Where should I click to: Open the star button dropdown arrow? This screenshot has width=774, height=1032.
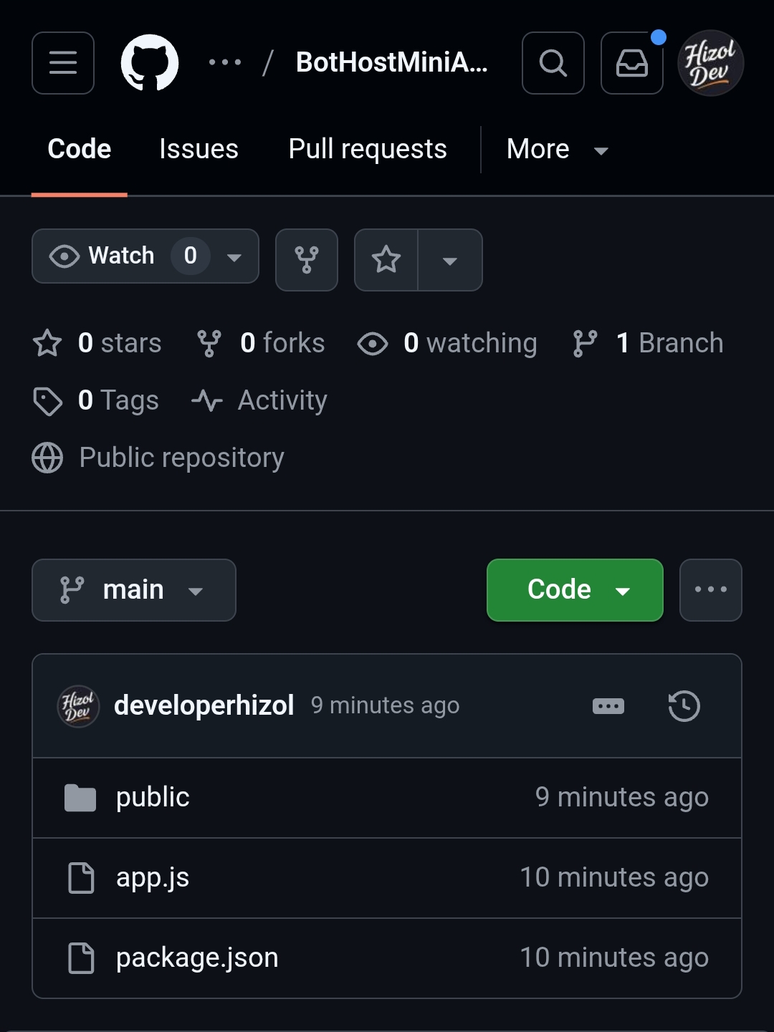coord(450,260)
